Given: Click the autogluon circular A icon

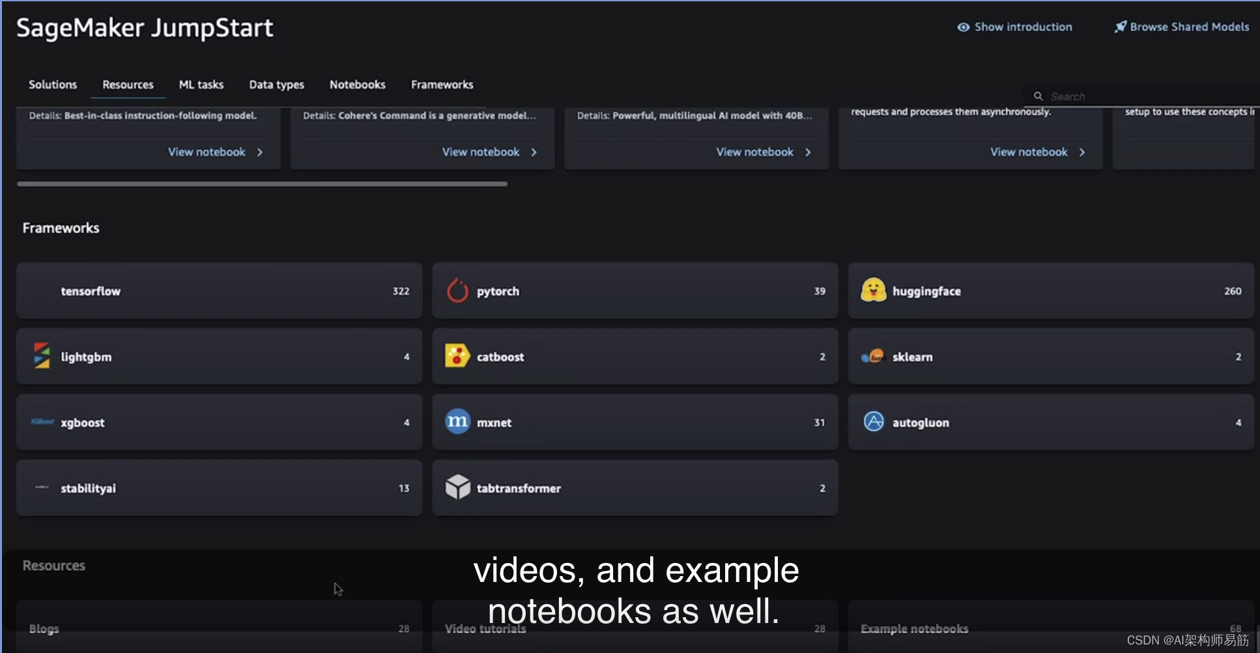Looking at the screenshot, I should click(873, 422).
